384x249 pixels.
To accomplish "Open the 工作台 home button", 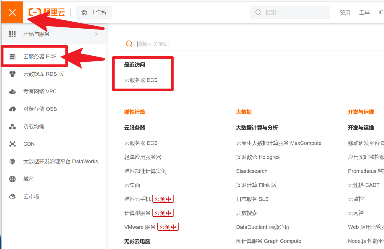I will pos(94,12).
